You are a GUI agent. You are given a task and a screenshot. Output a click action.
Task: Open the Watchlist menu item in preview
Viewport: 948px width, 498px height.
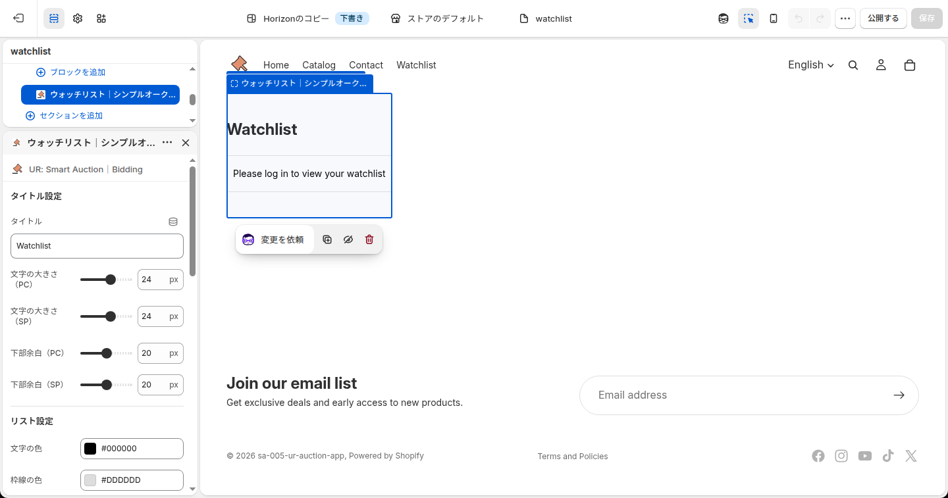tap(416, 65)
